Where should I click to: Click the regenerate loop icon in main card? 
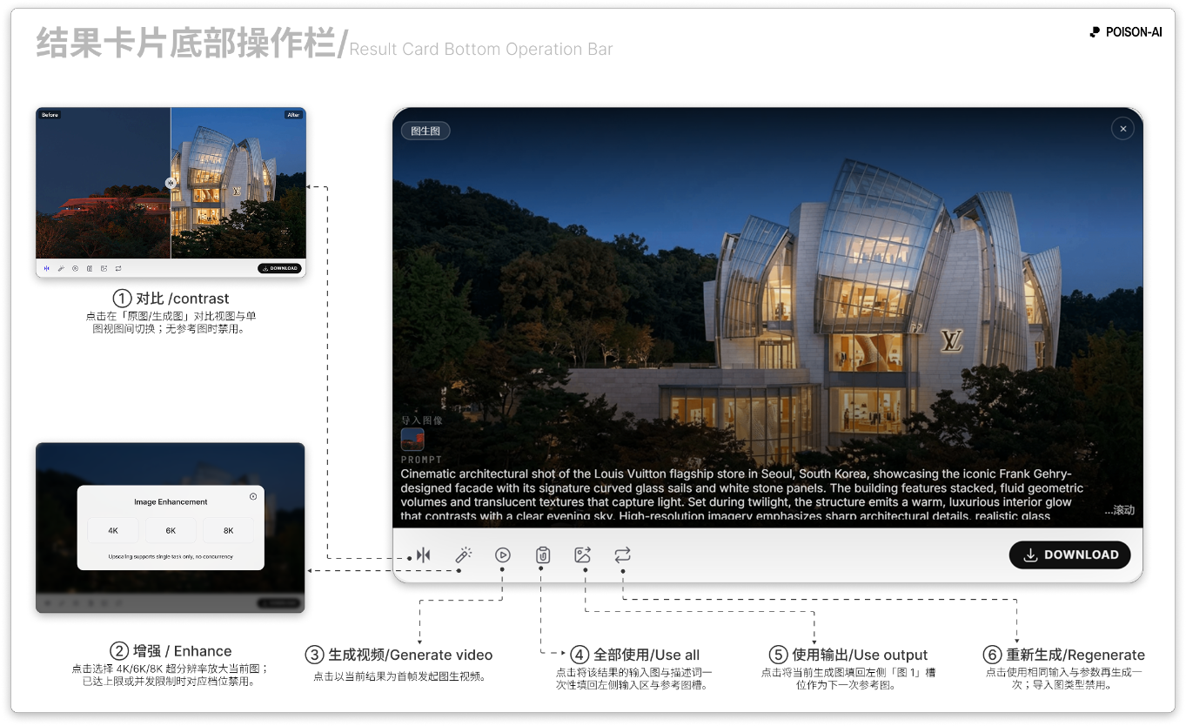pos(622,555)
